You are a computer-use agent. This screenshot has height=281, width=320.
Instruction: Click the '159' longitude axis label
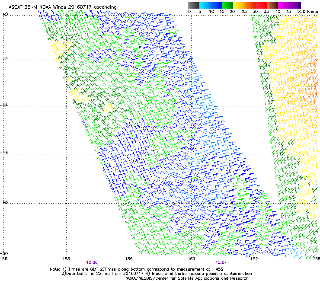(191, 259)
